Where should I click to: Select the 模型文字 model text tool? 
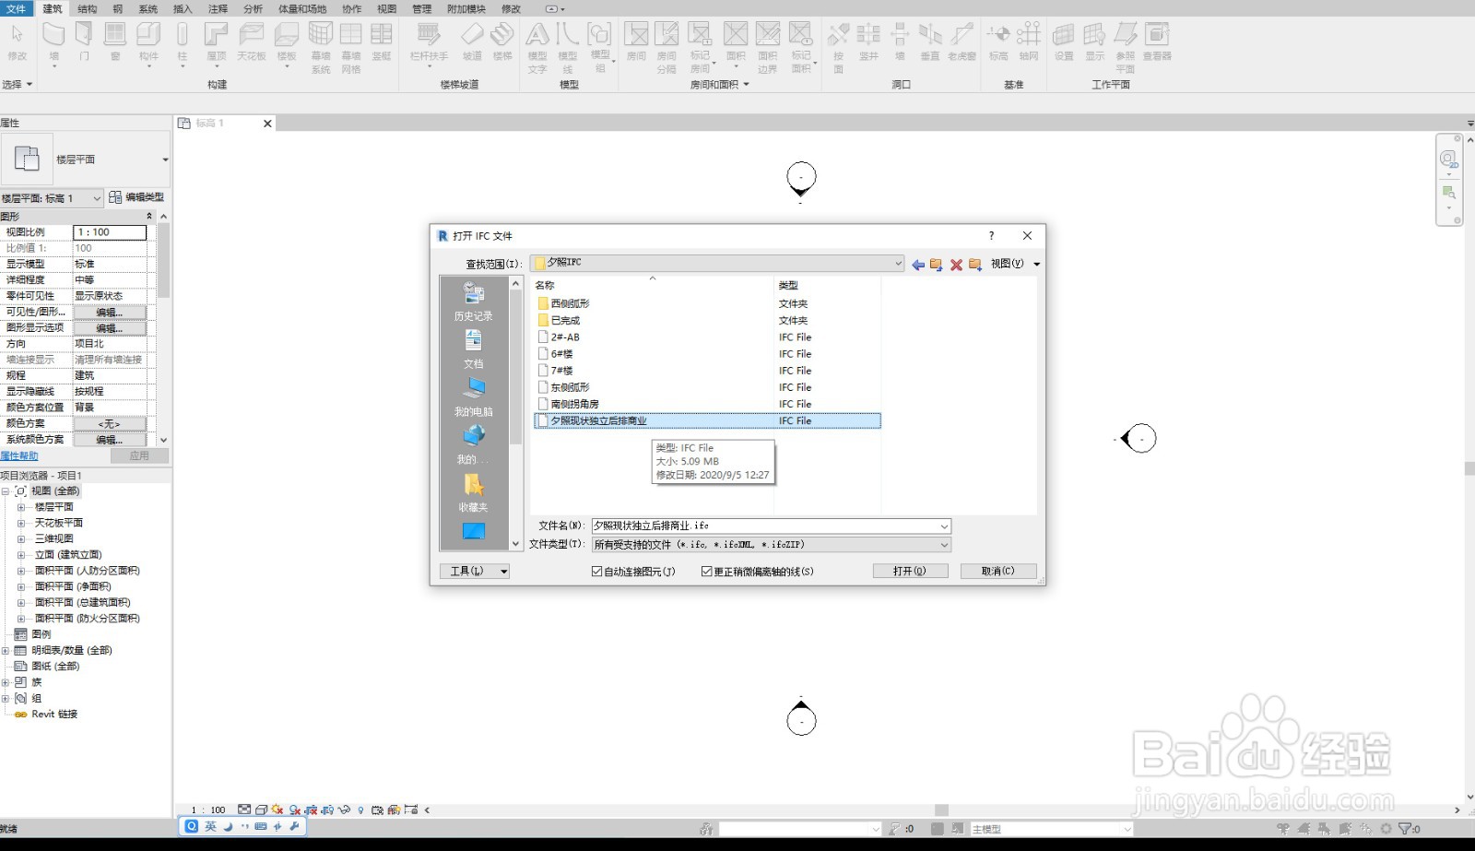(537, 48)
